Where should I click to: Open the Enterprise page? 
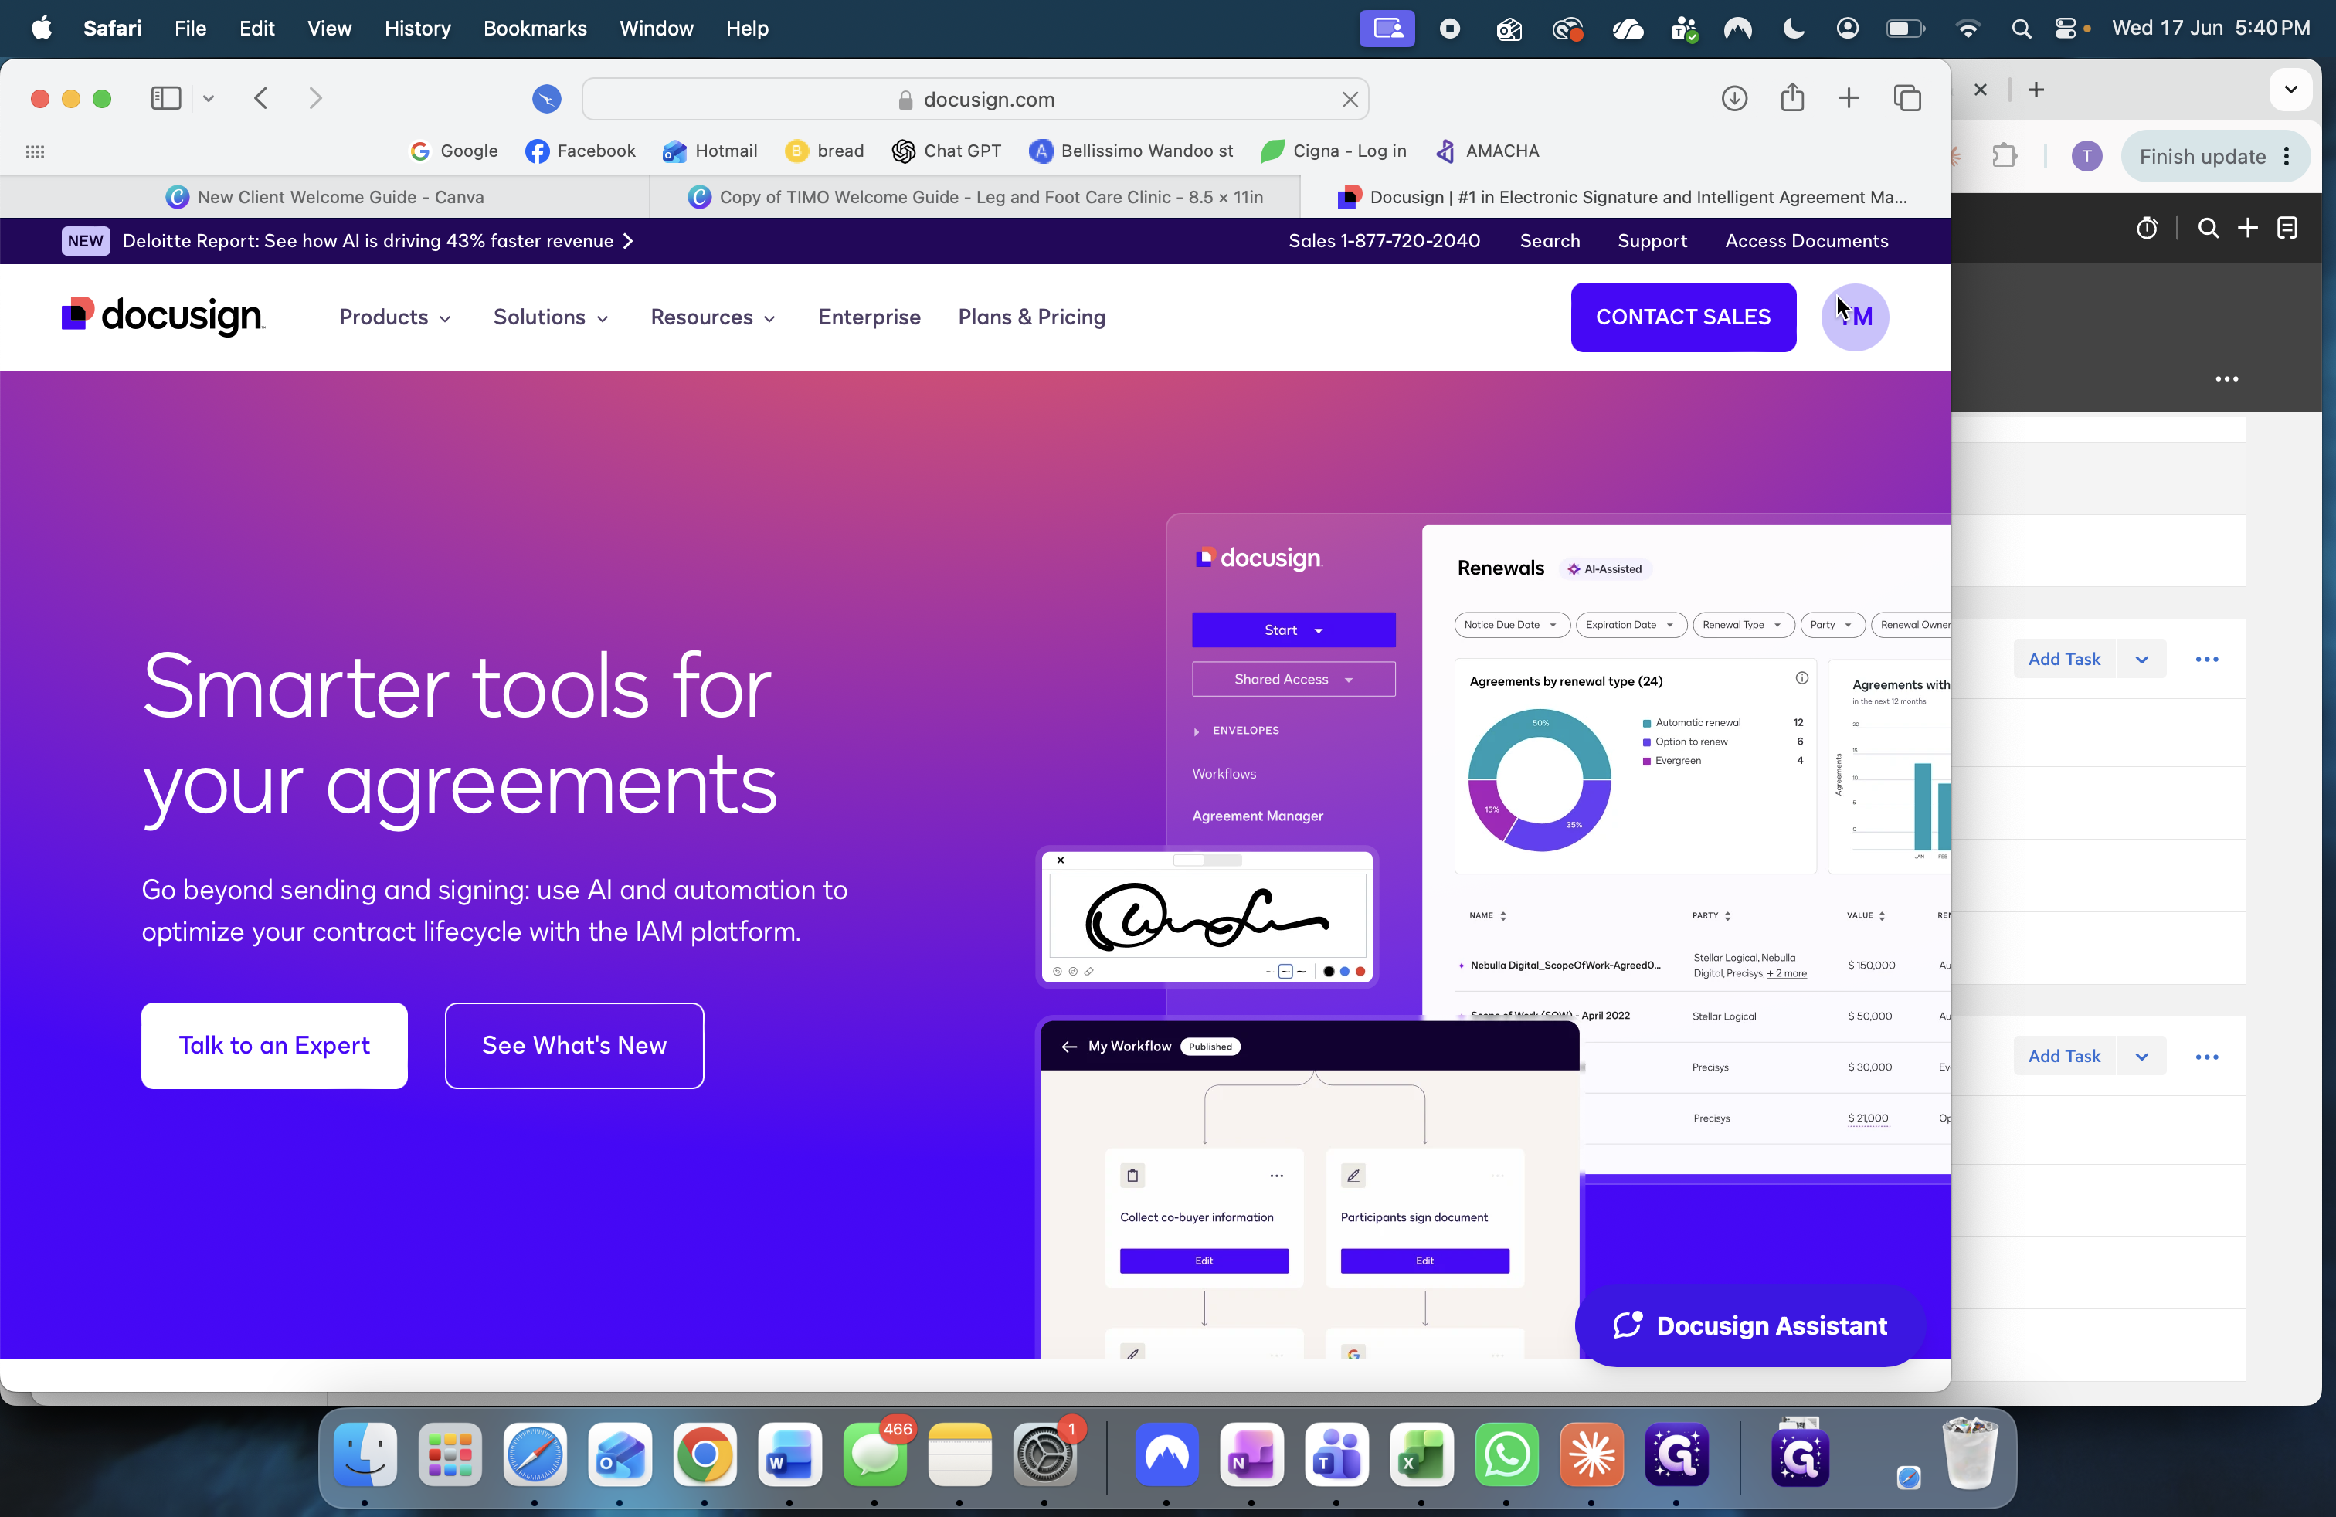868,318
